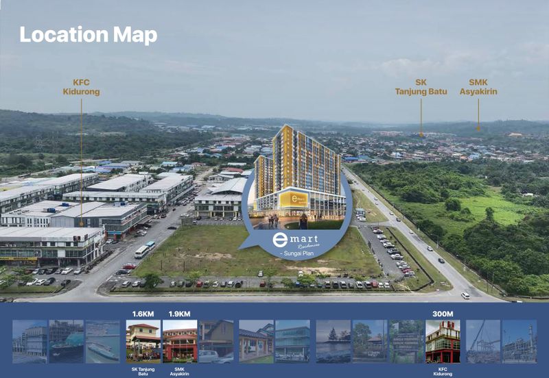Open the first faded thumbnail on far left

[x=30, y=341]
